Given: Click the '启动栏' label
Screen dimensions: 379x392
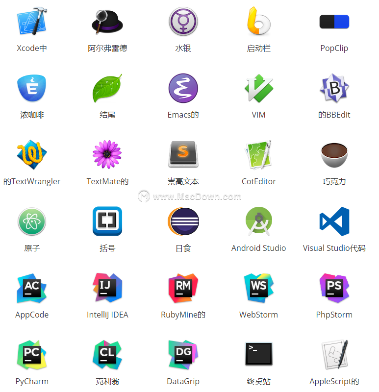Looking at the screenshot, I should tap(259, 48).
